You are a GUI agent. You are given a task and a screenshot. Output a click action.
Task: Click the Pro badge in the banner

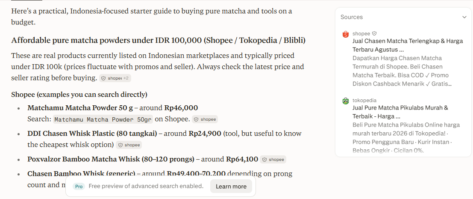coord(79,187)
